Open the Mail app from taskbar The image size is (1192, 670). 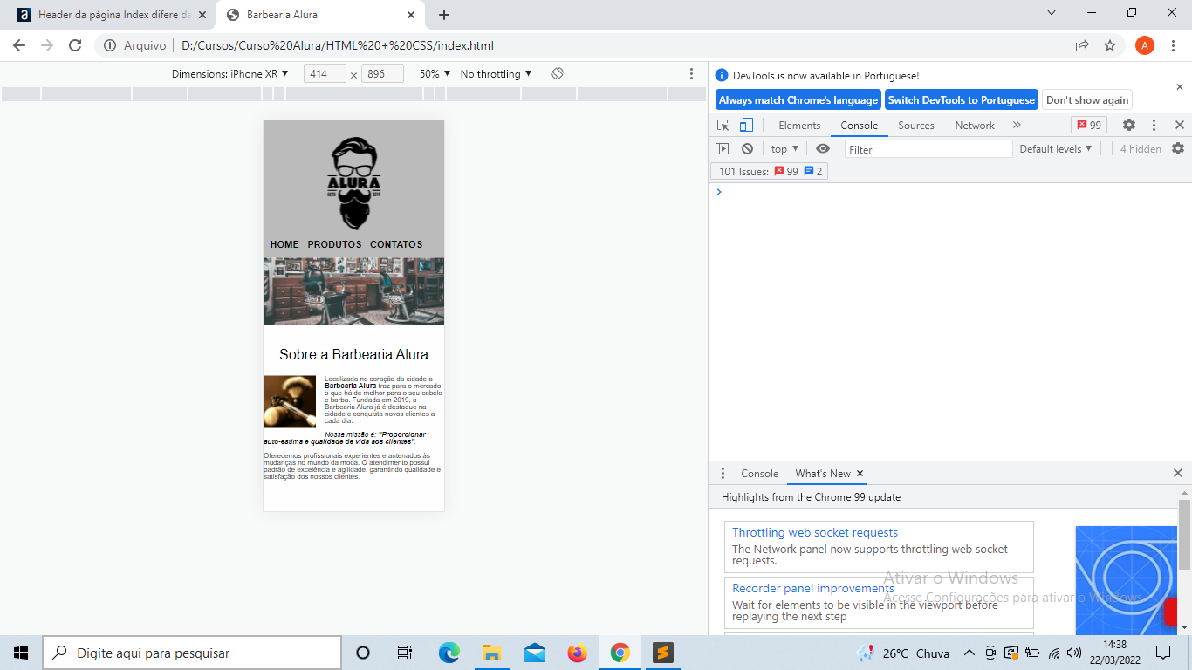(x=535, y=653)
